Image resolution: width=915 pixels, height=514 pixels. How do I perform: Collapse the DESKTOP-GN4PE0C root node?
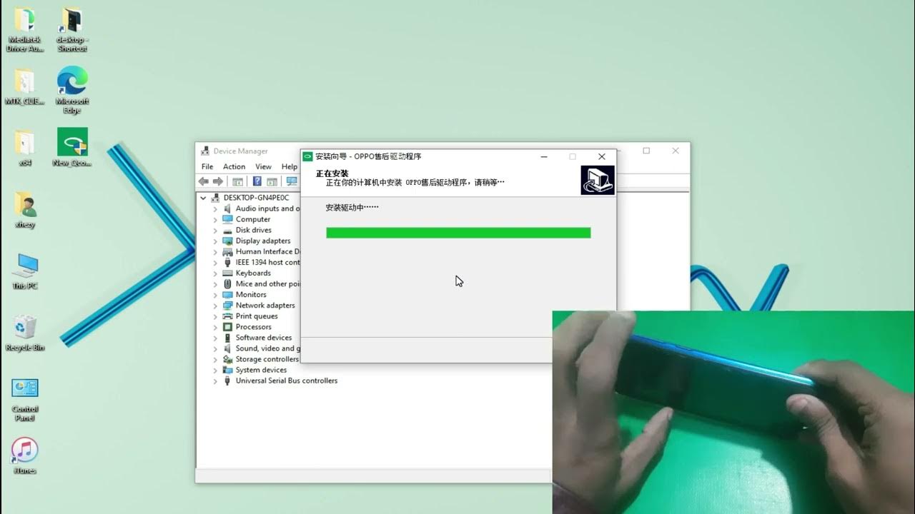[x=203, y=198]
